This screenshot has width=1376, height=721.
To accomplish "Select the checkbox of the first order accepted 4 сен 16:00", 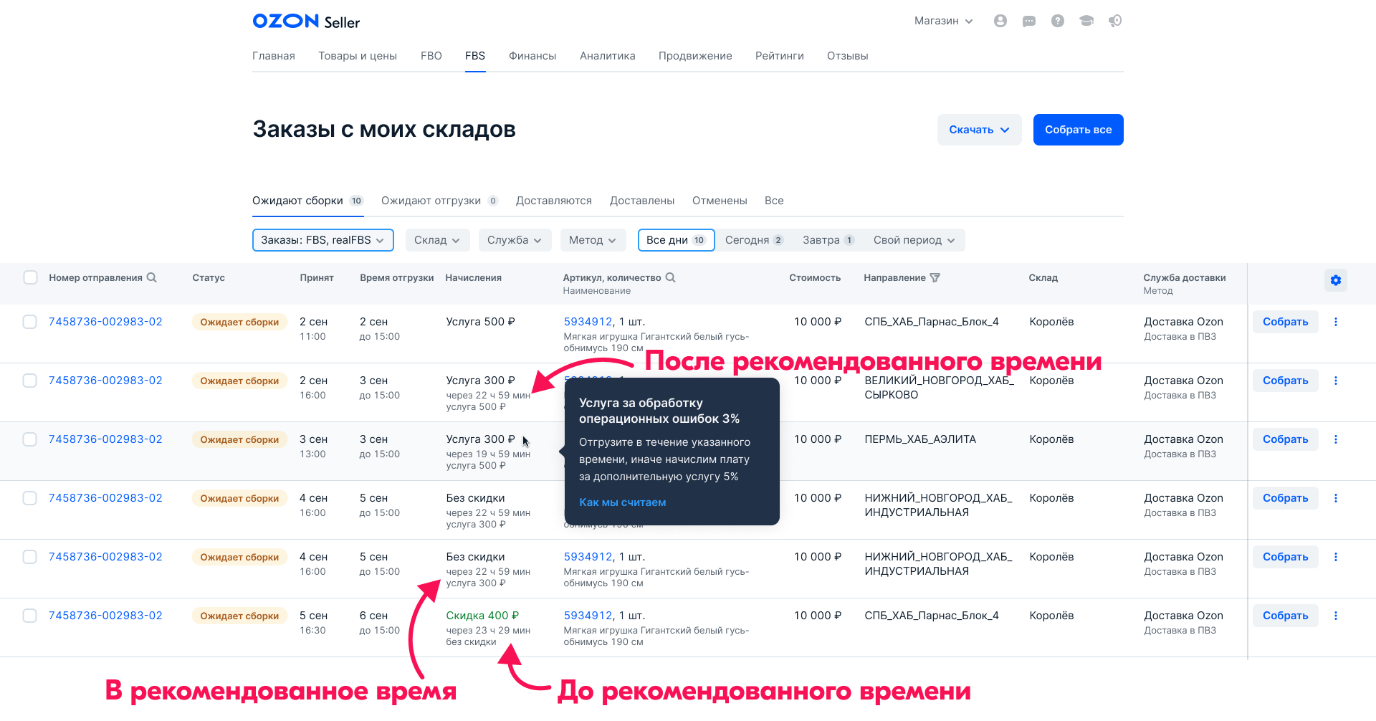I will pos(30,498).
